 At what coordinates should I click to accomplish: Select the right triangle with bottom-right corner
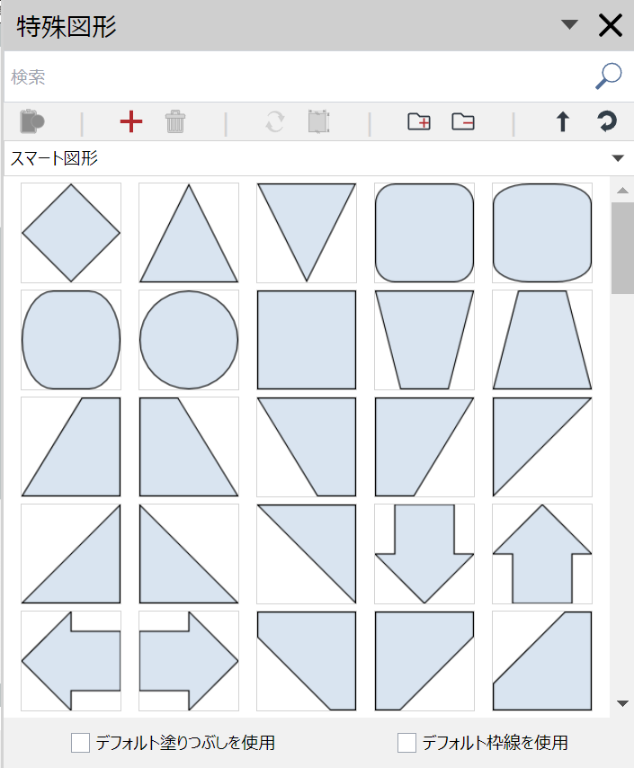pyautogui.click(x=71, y=554)
